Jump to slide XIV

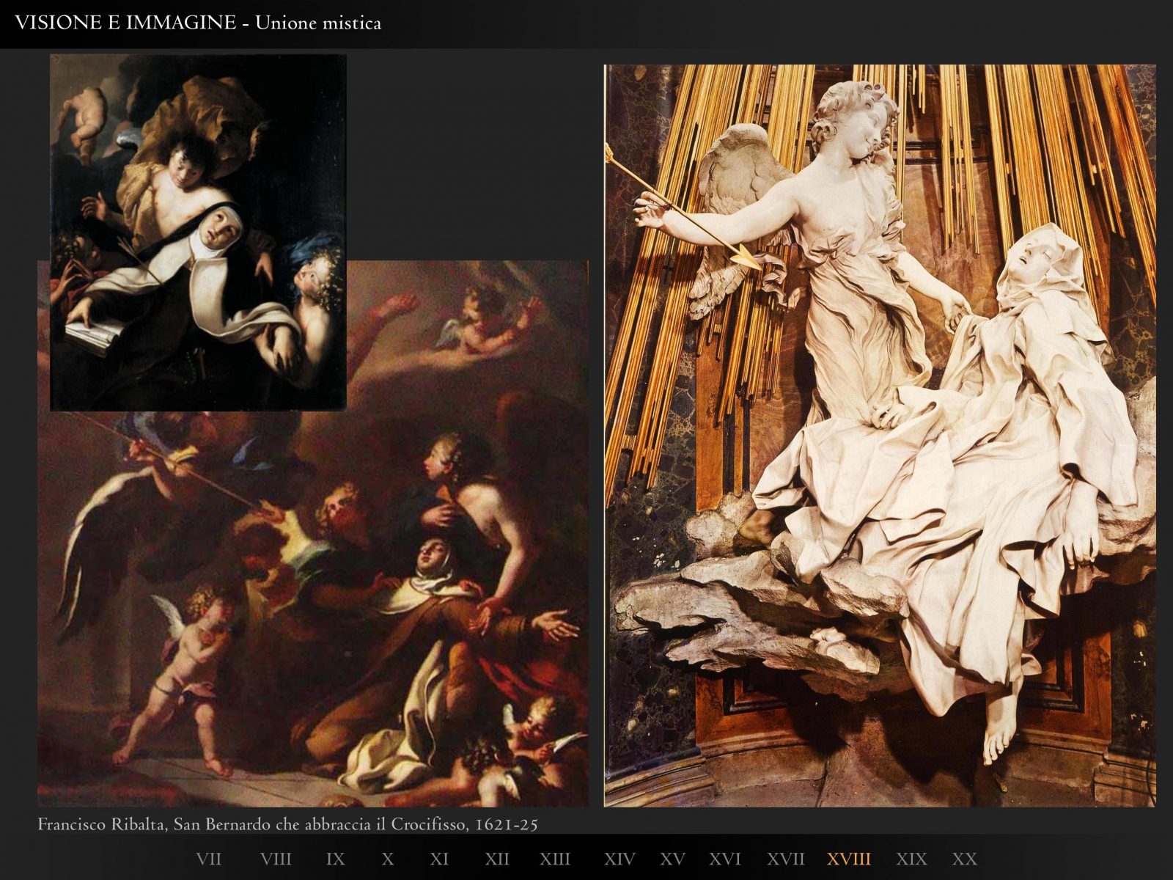[619, 859]
